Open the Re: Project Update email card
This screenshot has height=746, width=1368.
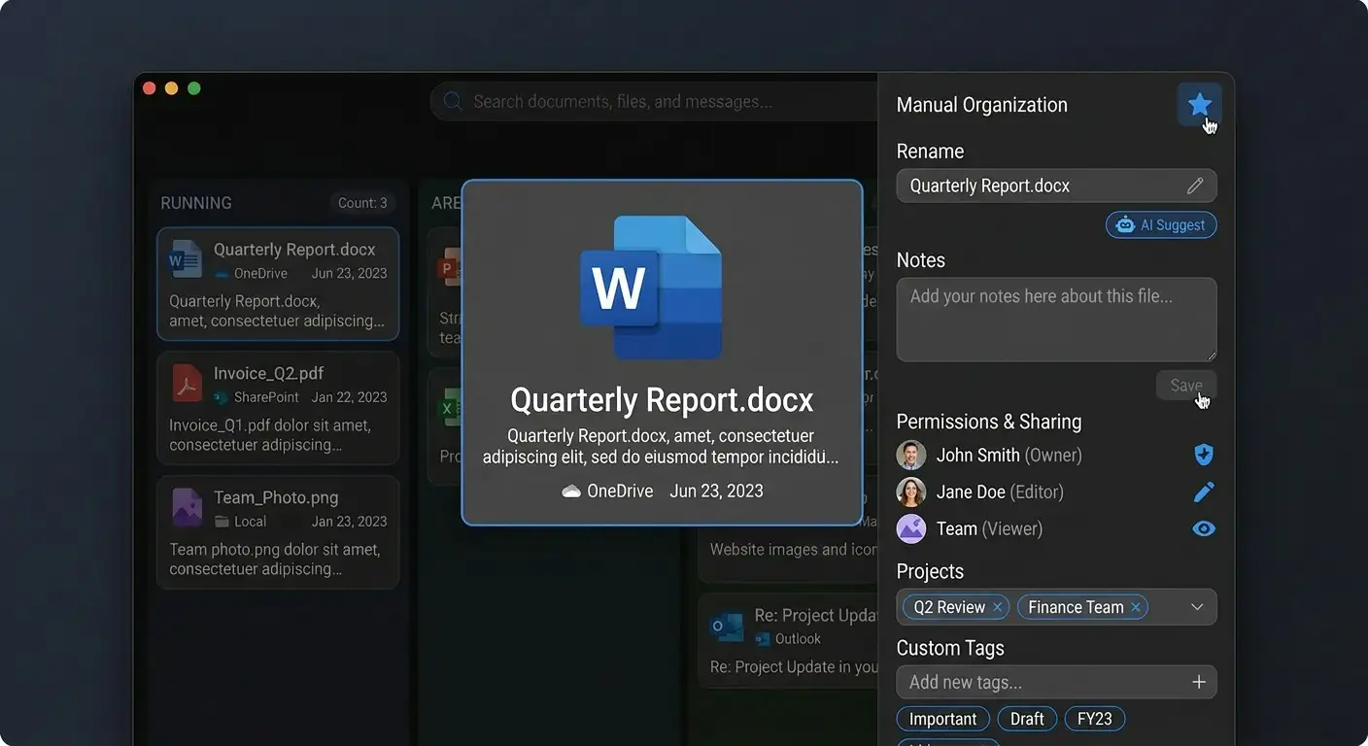[x=789, y=641]
